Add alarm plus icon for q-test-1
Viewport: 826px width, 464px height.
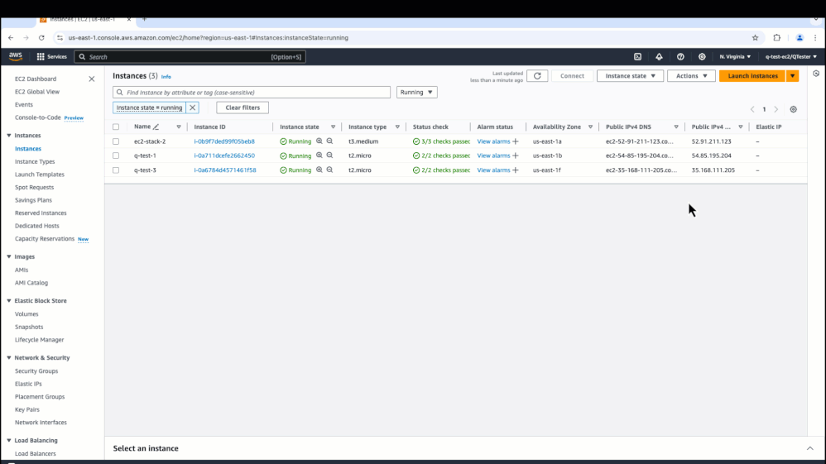point(516,155)
